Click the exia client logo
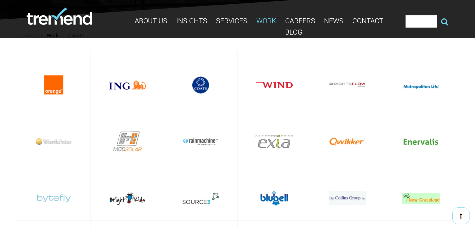Screen dimensions: 475x228 274,142
